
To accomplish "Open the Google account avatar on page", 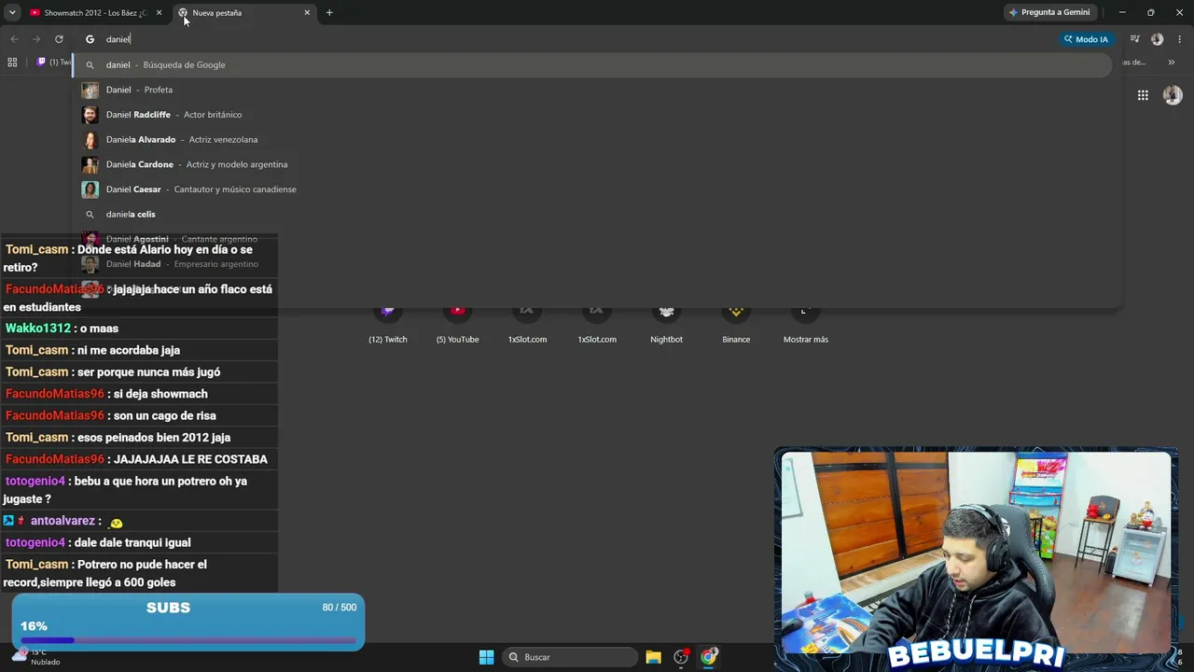I will (x=1173, y=95).
